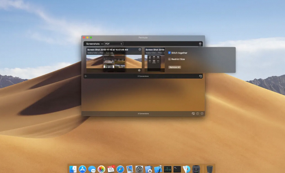
Task: Open Calendar from the dock
Action: click(x=111, y=169)
